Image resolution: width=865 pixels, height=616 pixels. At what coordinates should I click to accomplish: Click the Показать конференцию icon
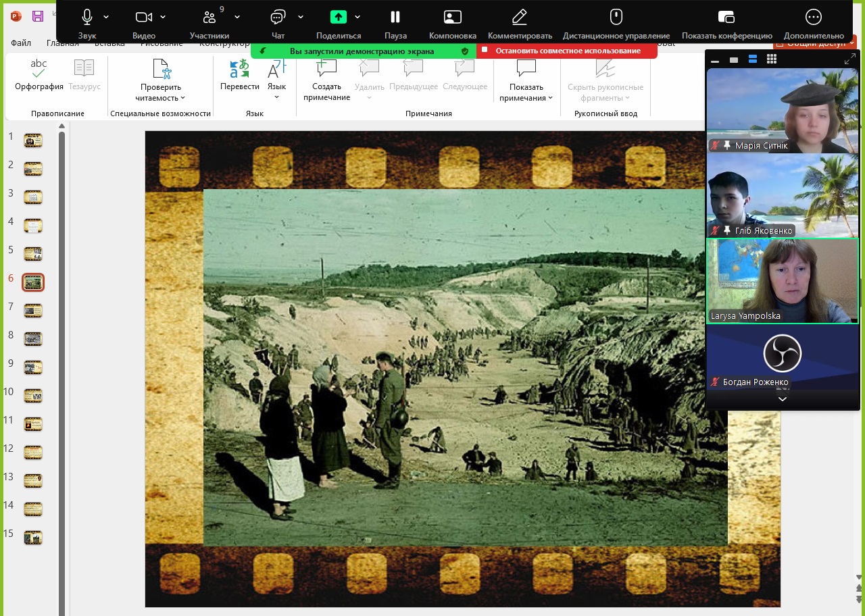click(726, 18)
